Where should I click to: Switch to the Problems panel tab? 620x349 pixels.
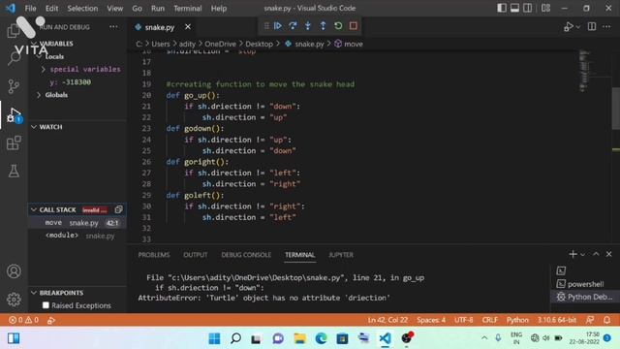154,255
